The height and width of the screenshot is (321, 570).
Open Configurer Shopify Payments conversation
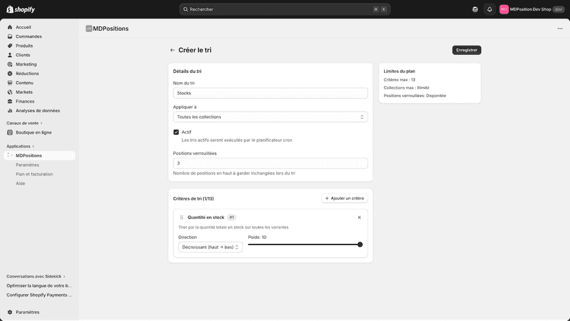39,295
